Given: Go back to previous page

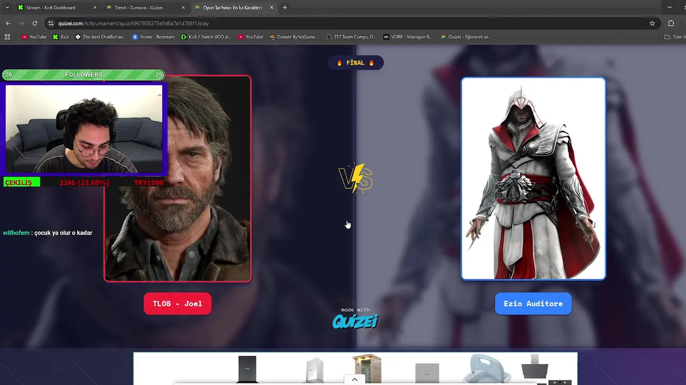Looking at the screenshot, I should [x=8, y=24].
